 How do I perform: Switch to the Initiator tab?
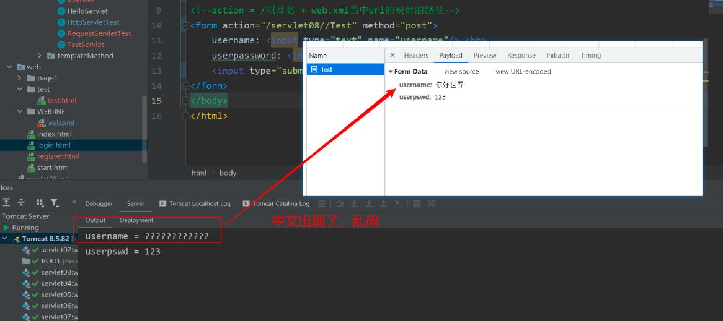pyautogui.click(x=558, y=55)
